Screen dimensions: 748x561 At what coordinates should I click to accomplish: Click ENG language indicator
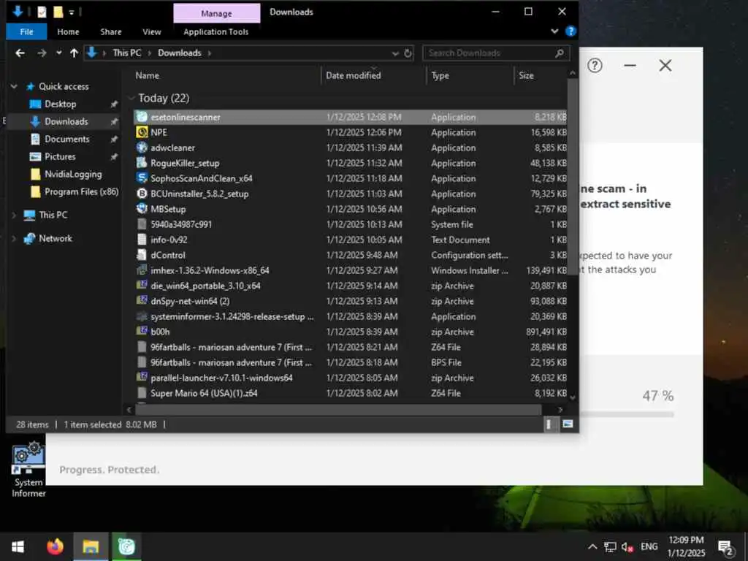[x=649, y=546]
